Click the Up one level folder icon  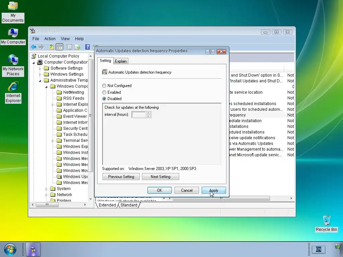coord(52,47)
